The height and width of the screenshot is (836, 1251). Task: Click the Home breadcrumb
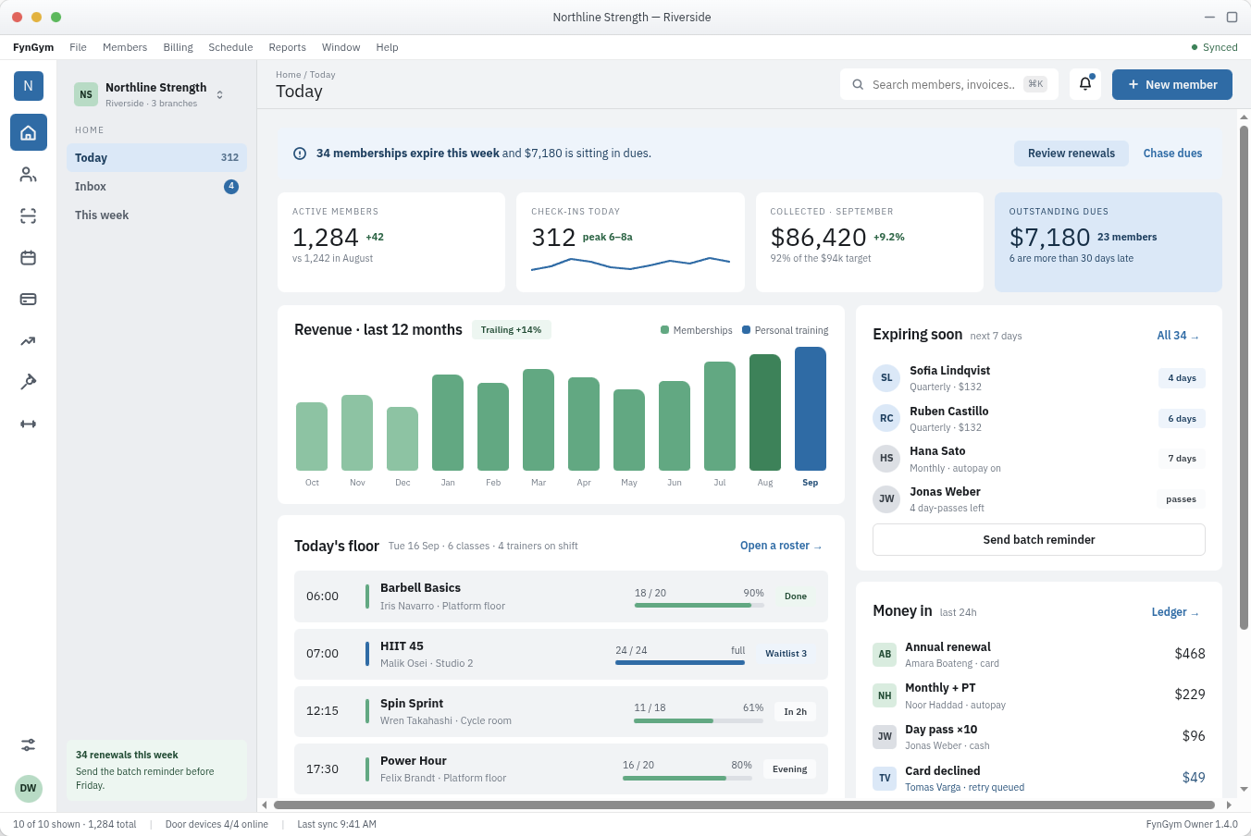pos(288,75)
